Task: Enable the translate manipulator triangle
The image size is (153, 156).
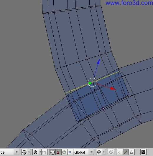Action: click(58, 152)
